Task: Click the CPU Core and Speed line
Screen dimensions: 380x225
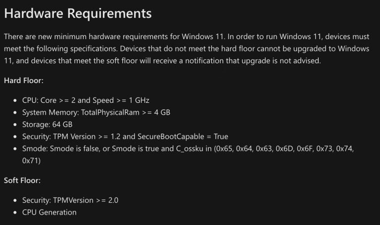Action: point(86,100)
